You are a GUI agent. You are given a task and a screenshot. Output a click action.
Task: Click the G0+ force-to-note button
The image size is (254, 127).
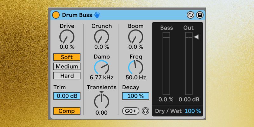coord(131,111)
